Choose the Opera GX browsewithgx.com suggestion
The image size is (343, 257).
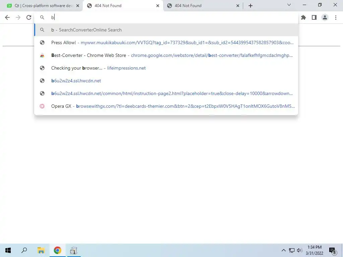166,106
